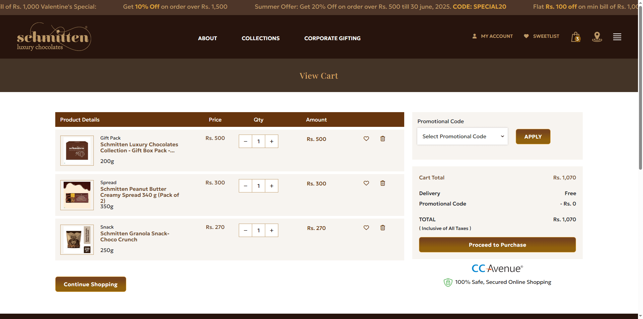This screenshot has height=319, width=643.
Task: Open the Collections menu
Action: 261,38
